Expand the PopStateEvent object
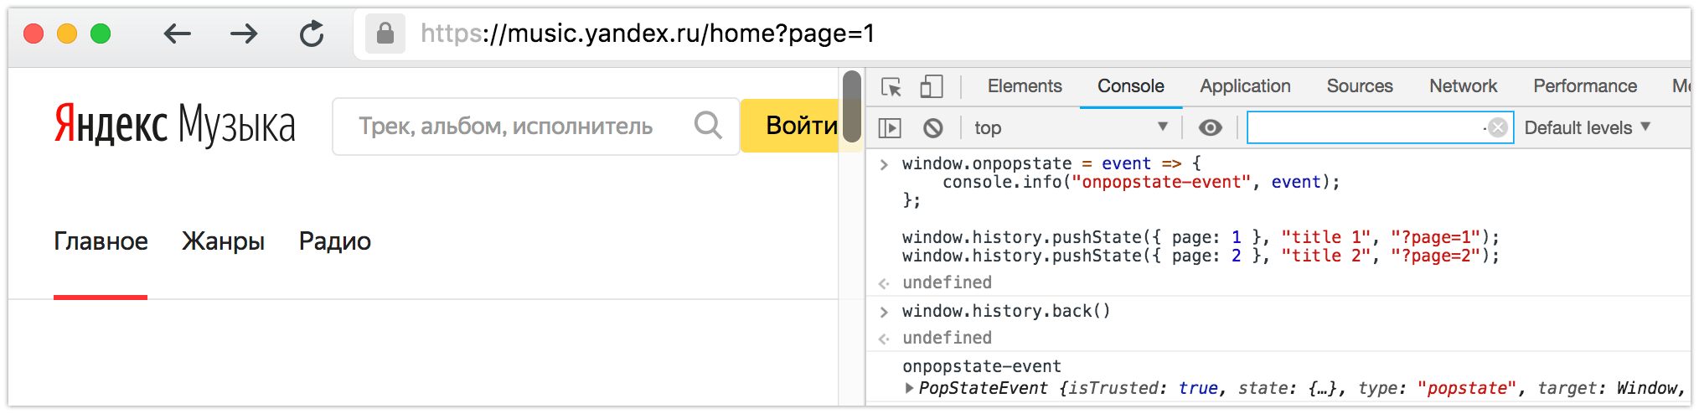Screen dimensions: 1699x414 coord(910,388)
